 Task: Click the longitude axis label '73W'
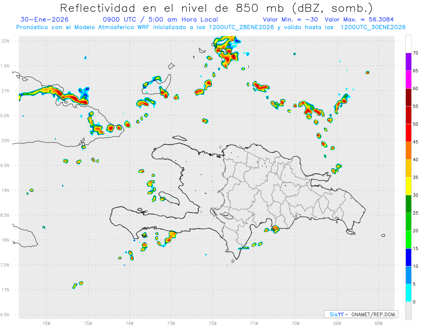171,323
